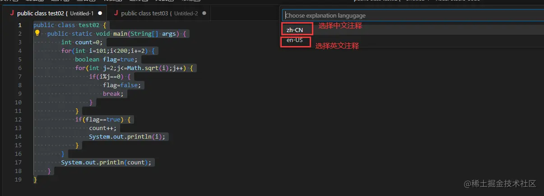This screenshot has width=544, height=196.
Task: Click line number 4 in the gutter
Action: (20, 51)
